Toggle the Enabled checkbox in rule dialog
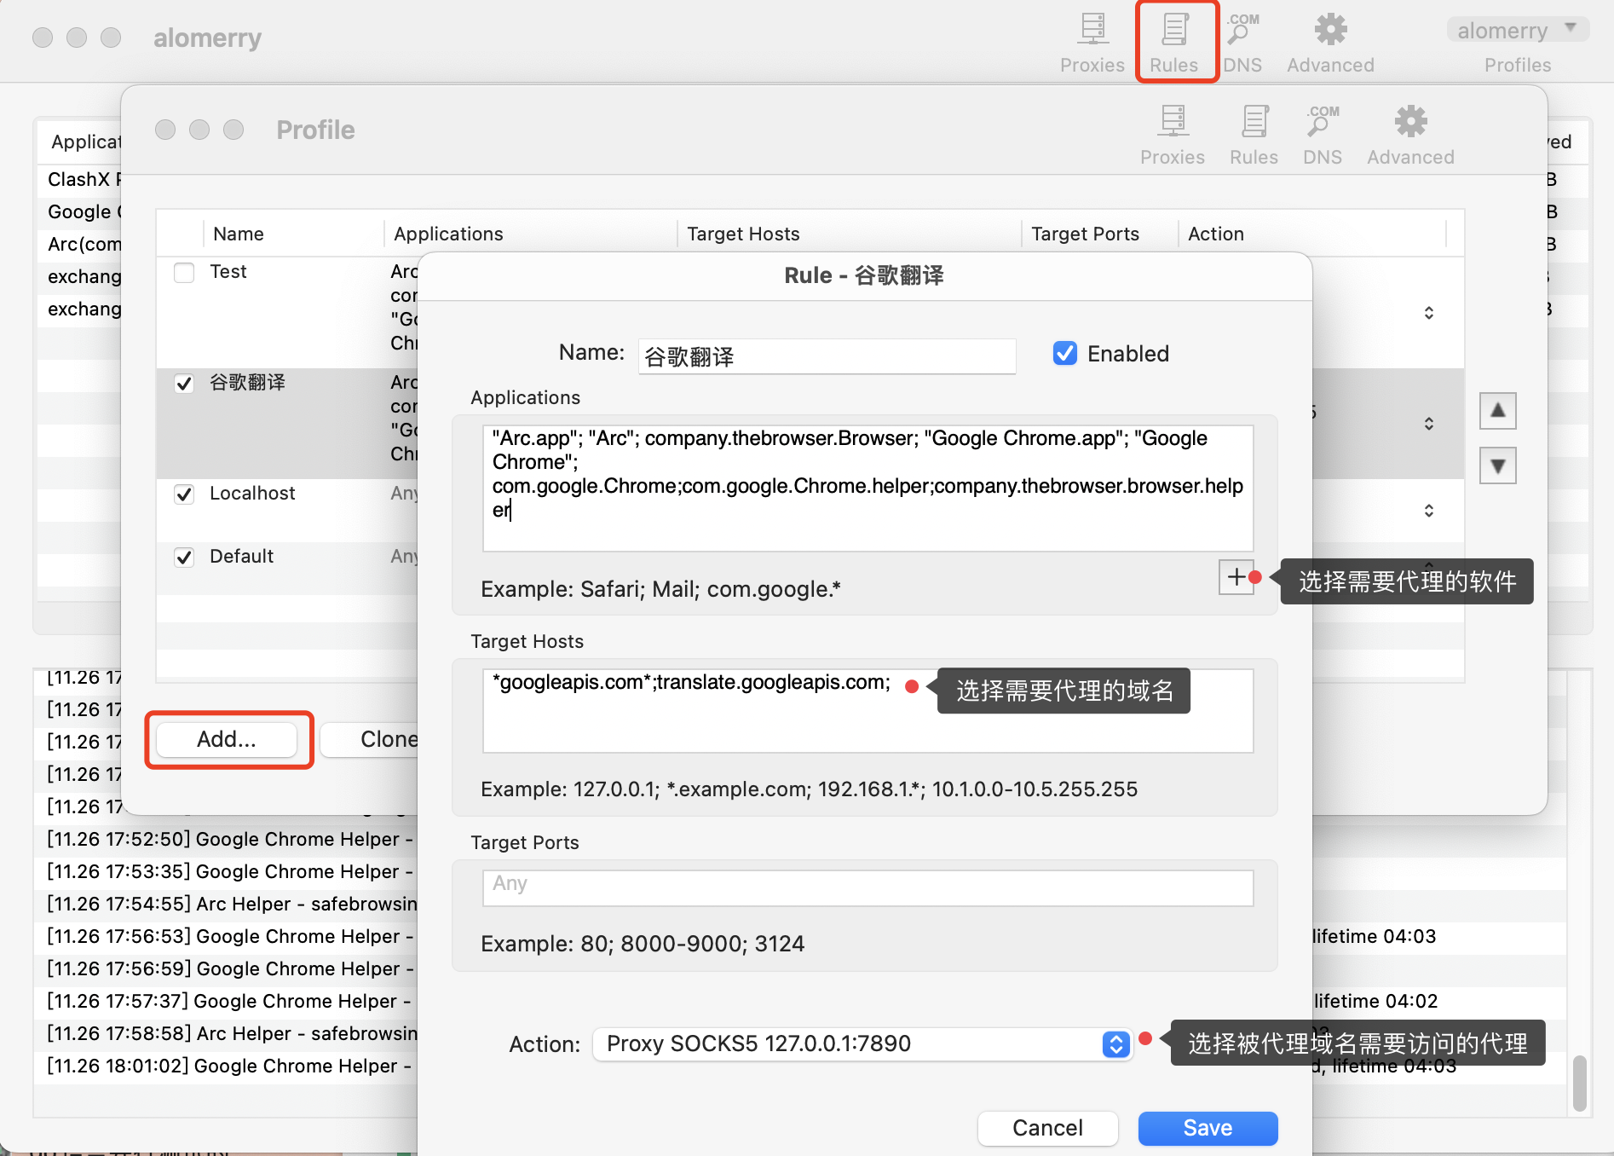The height and width of the screenshot is (1156, 1614). point(1064,353)
